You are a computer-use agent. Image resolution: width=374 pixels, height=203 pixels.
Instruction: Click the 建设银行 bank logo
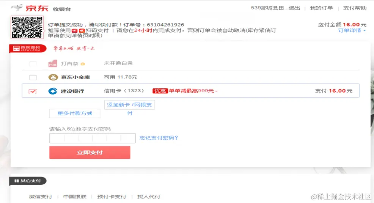[53, 91]
